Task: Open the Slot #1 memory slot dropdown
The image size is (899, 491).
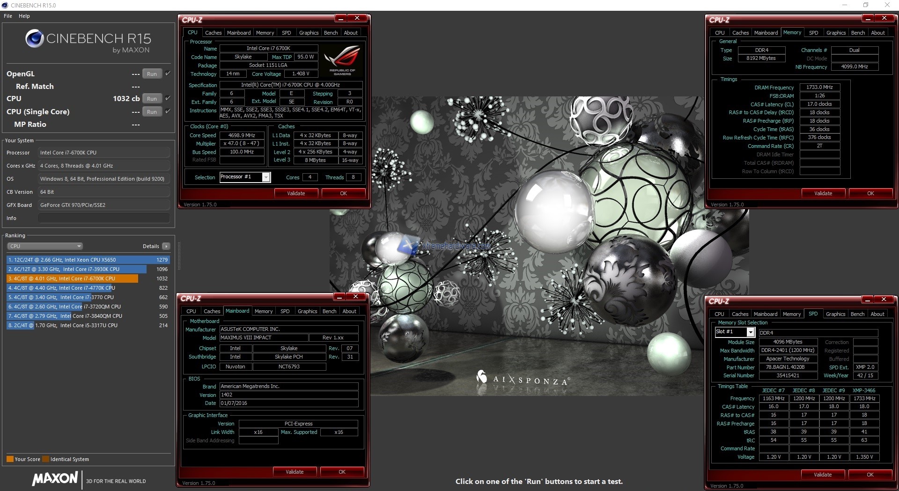Action: (x=751, y=331)
